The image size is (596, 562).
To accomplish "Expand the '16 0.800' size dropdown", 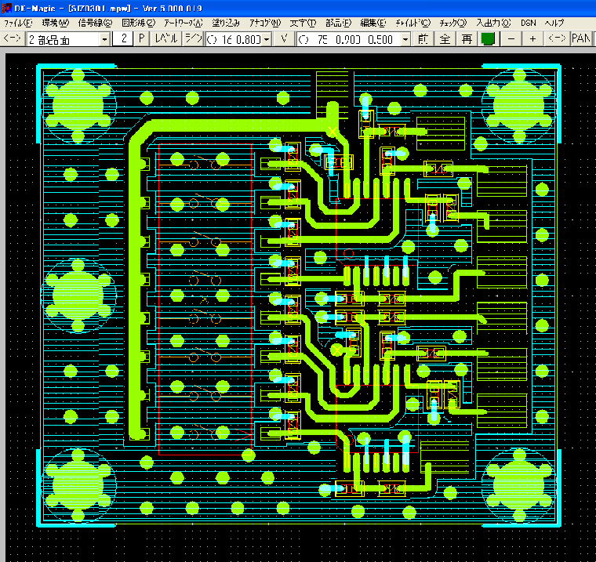I will point(267,38).
